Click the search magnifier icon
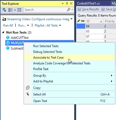Image resolution: width=116 pixels, height=120 pixels. coord(69,10)
